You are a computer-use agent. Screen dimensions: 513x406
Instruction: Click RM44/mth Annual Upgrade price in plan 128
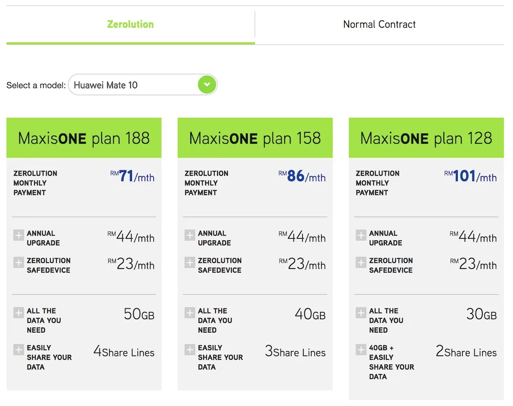coord(473,237)
